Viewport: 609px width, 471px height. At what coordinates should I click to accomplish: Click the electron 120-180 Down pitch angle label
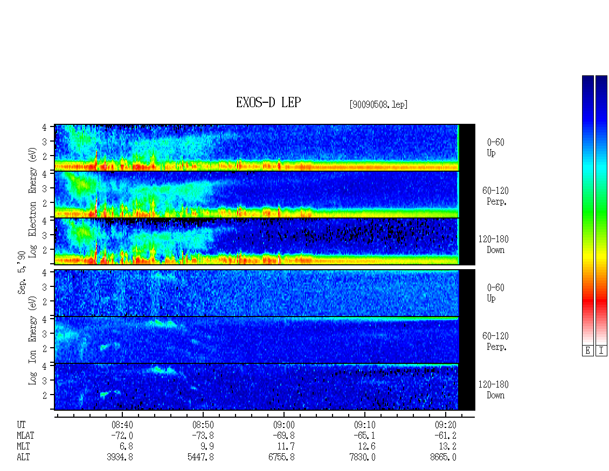(494, 244)
